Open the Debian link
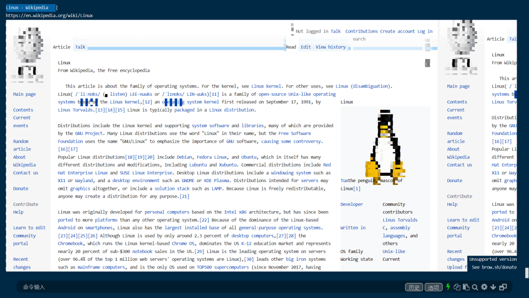This screenshot has width=529, height=298. (184, 157)
